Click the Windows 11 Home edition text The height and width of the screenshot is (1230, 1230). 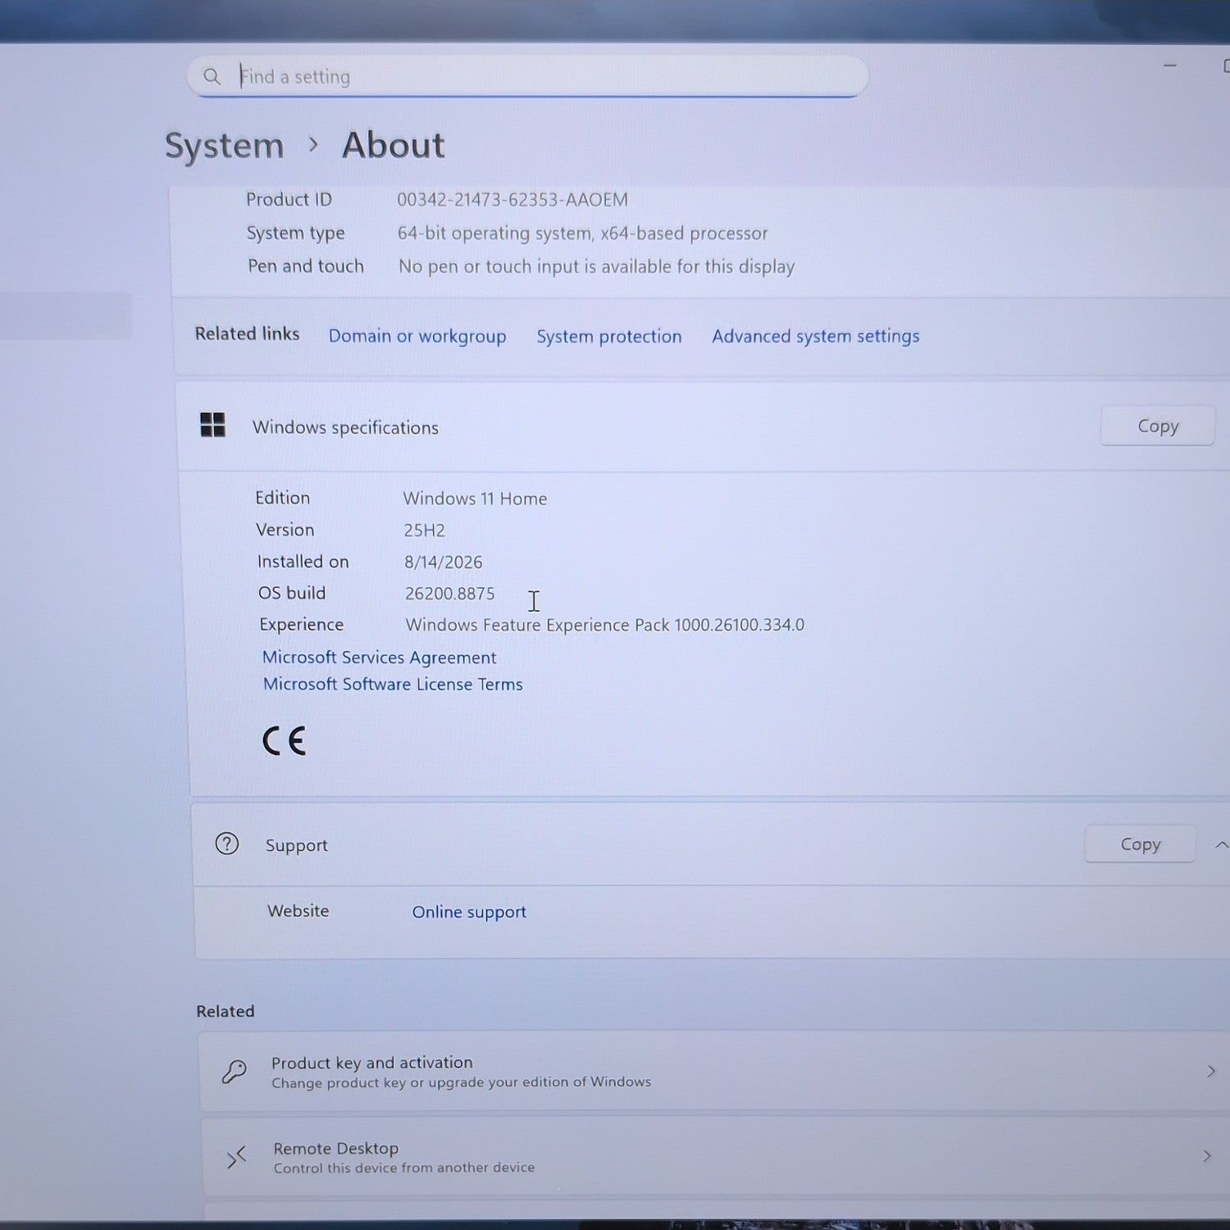click(x=476, y=499)
